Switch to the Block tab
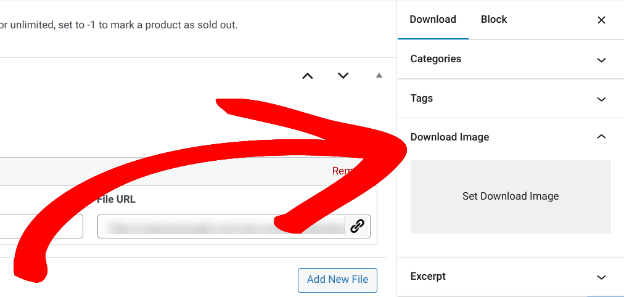624x297 pixels. [494, 20]
